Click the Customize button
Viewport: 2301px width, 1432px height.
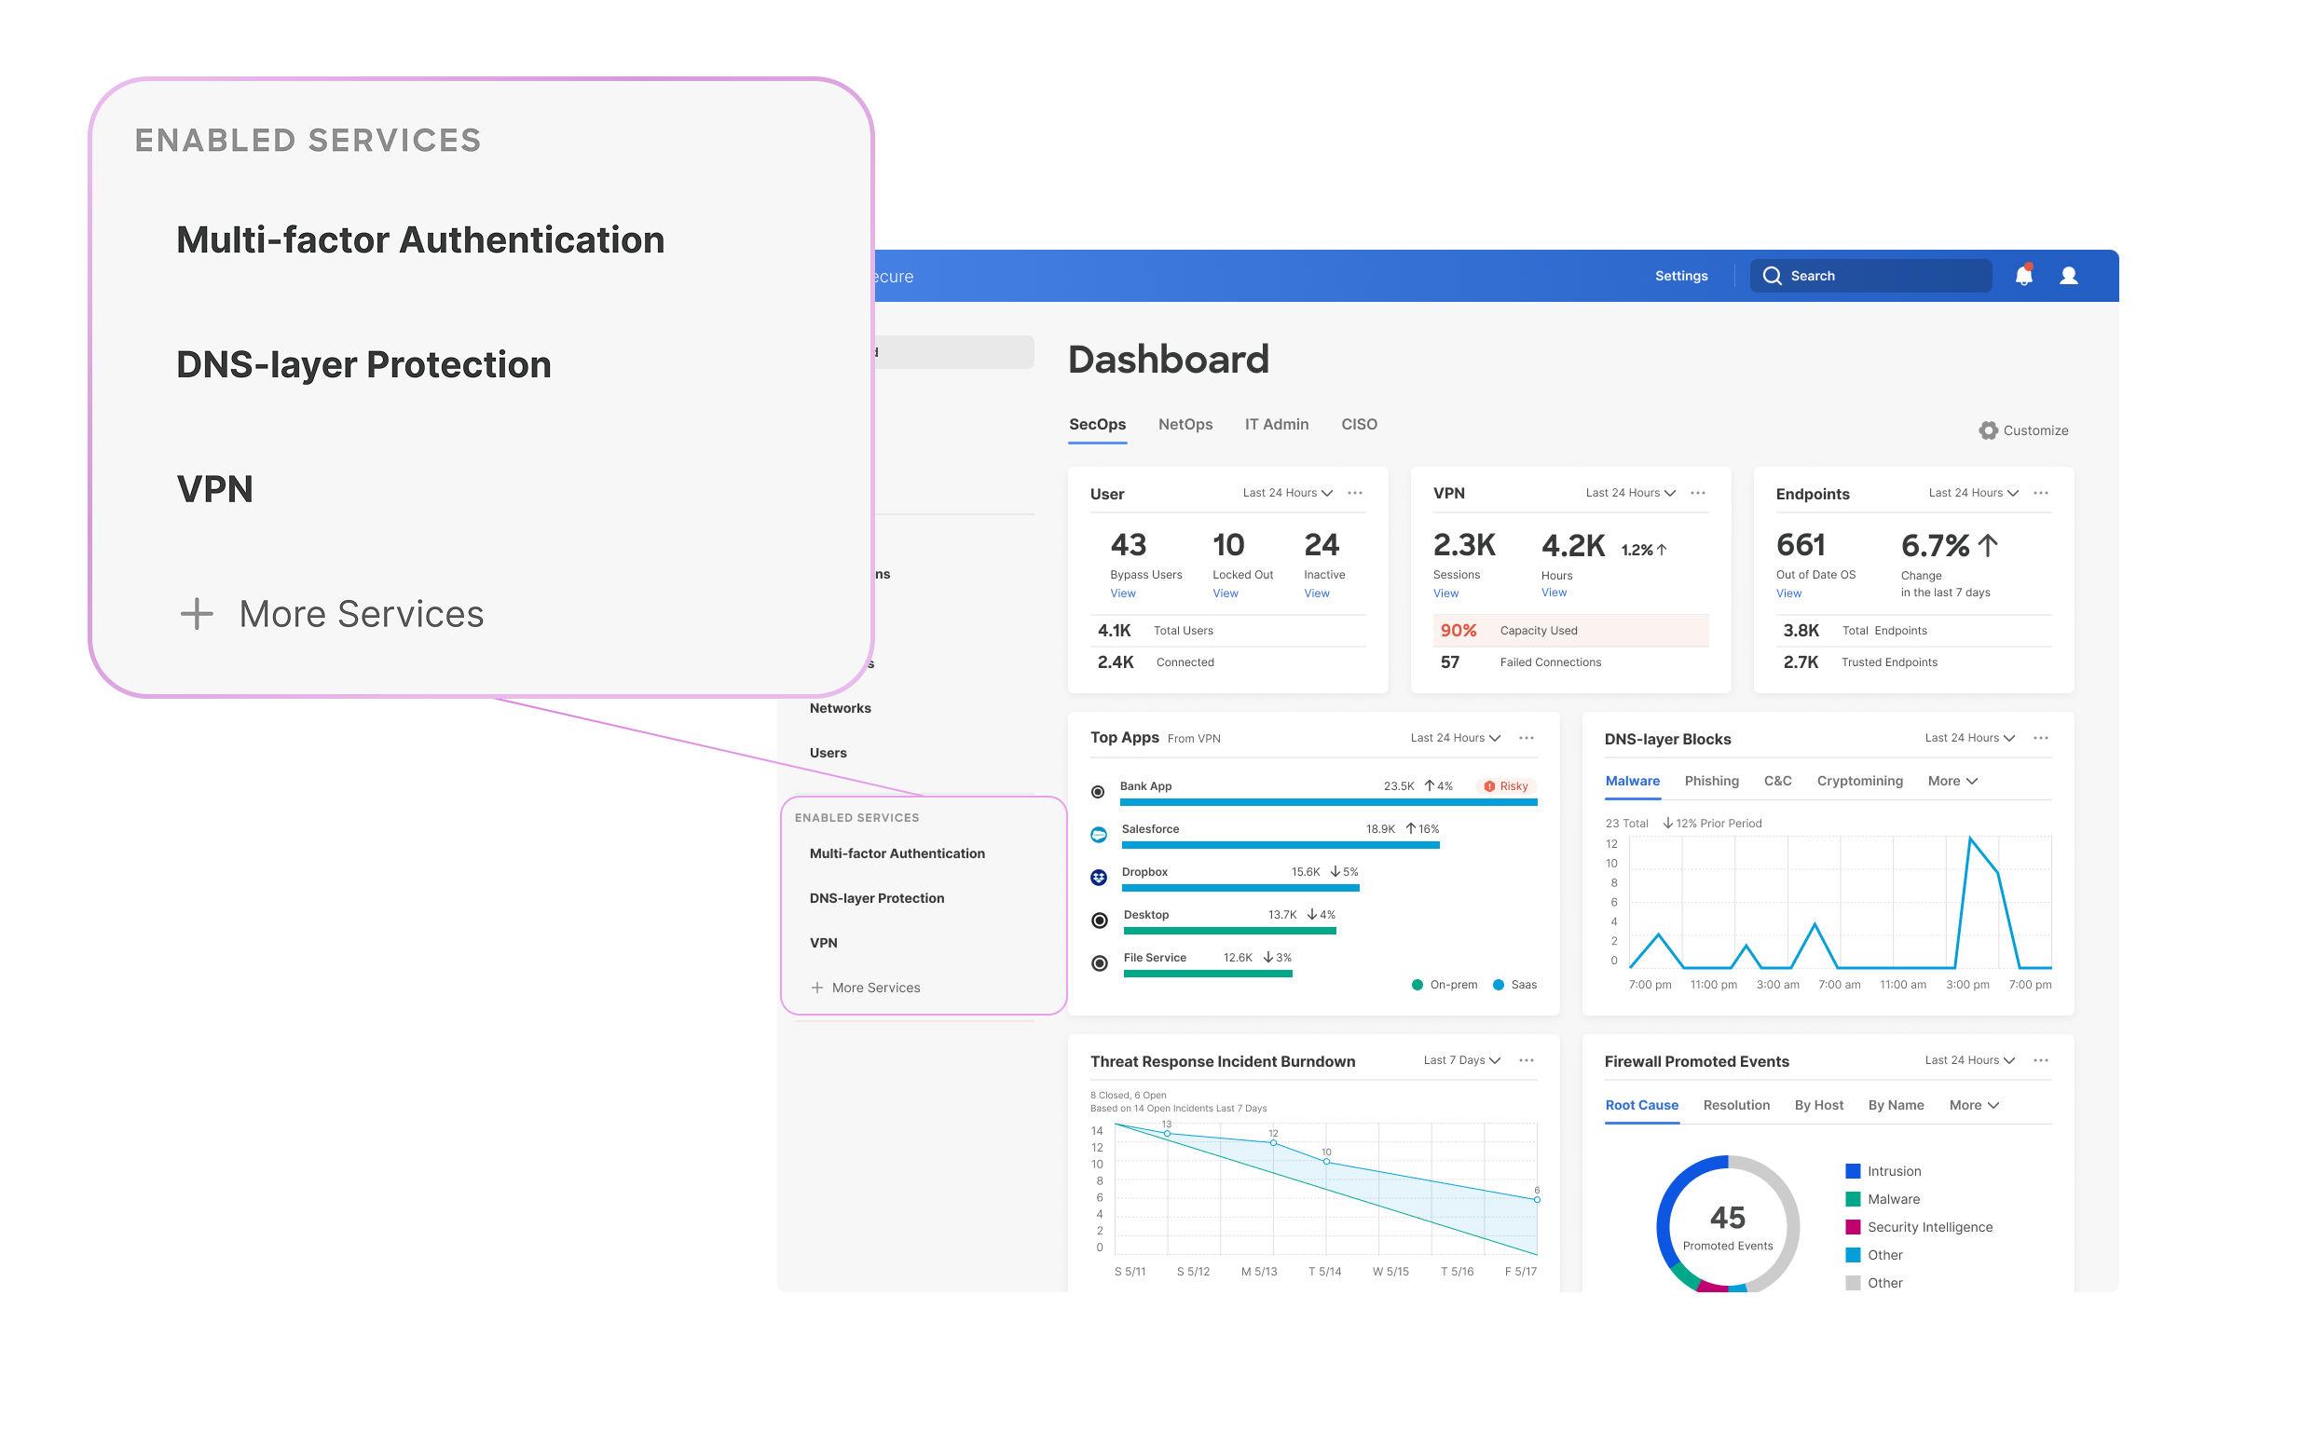[2024, 431]
